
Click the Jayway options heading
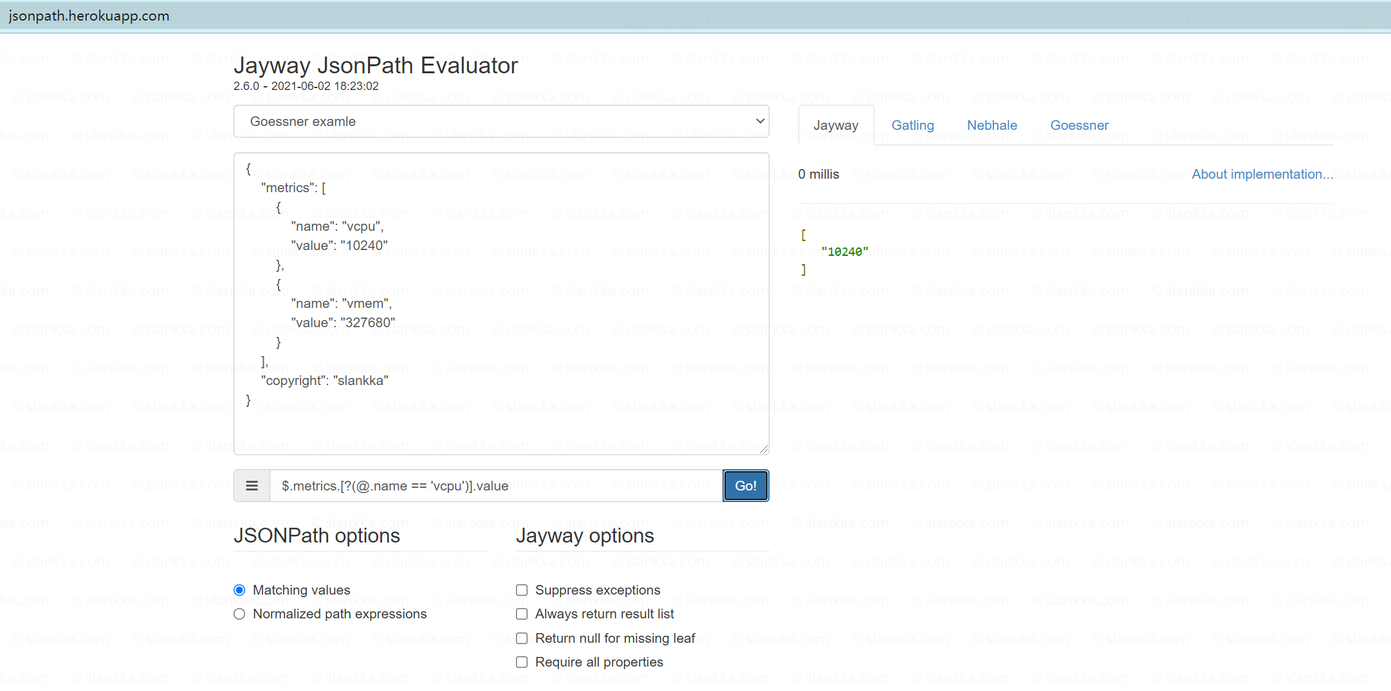pos(585,536)
